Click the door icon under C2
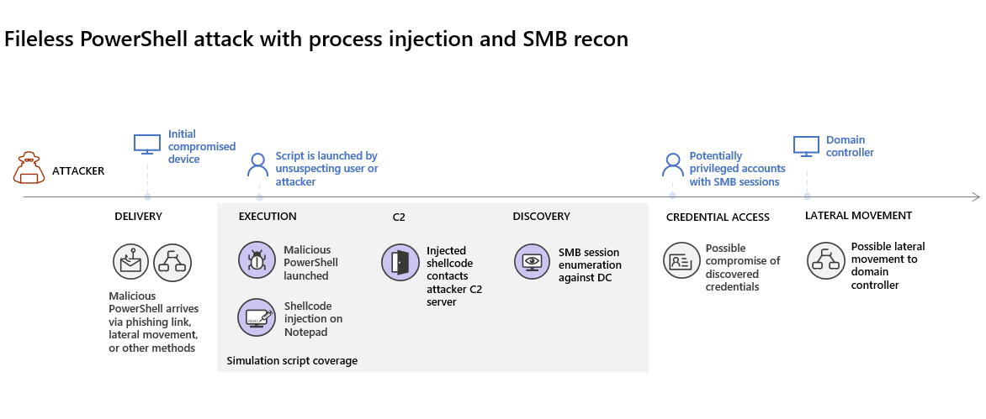 400,262
